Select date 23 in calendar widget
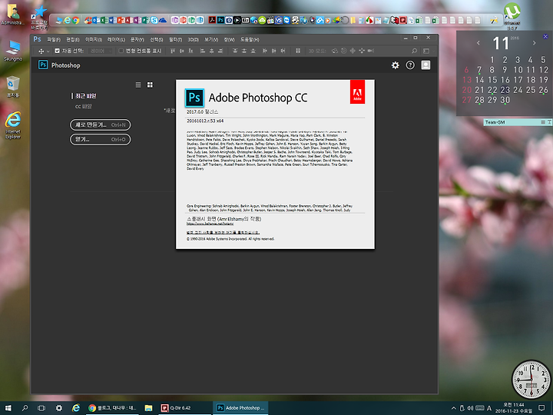 [505, 90]
